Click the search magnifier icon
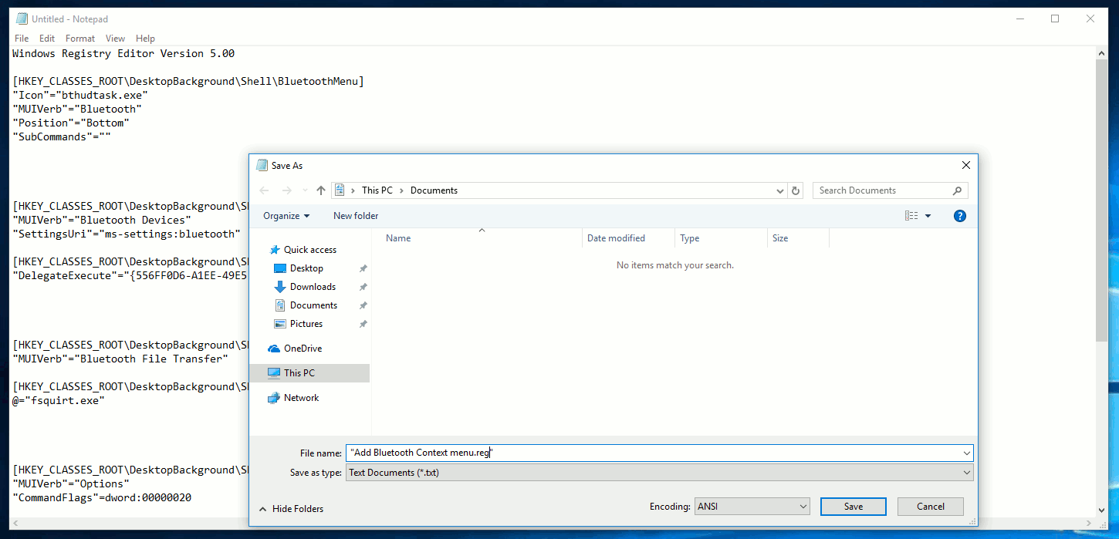This screenshot has width=1119, height=539. (957, 190)
